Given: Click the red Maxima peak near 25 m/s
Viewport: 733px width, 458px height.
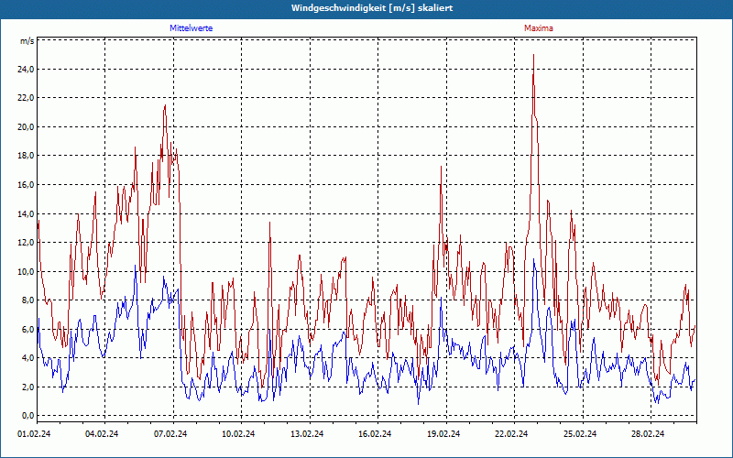Looking at the screenshot, I should (x=533, y=55).
